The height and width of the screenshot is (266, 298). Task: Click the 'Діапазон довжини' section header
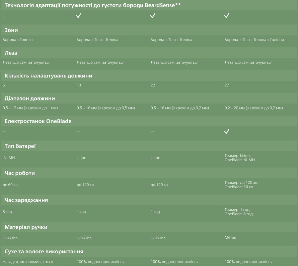pyautogui.click(x=30, y=98)
